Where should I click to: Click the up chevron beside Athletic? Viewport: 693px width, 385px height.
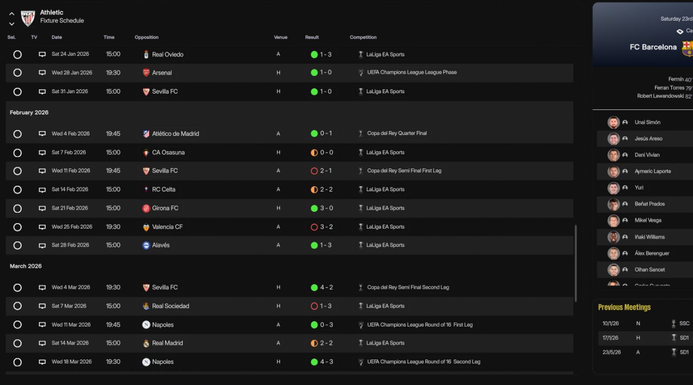pyautogui.click(x=12, y=14)
